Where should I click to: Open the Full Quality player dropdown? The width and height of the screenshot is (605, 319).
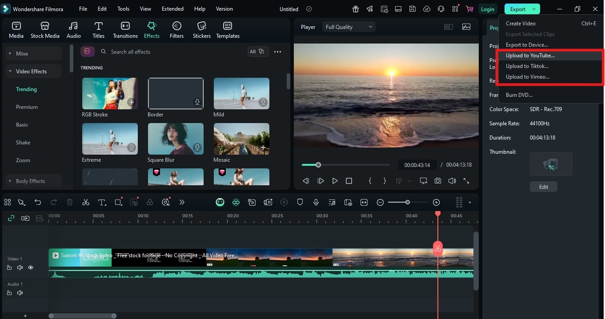(349, 27)
